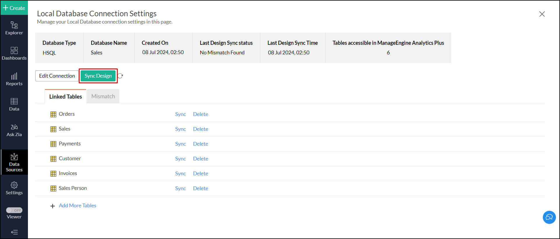Click Add More Tables link
This screenshot has width=560, height=239.
tap(77, 206)
